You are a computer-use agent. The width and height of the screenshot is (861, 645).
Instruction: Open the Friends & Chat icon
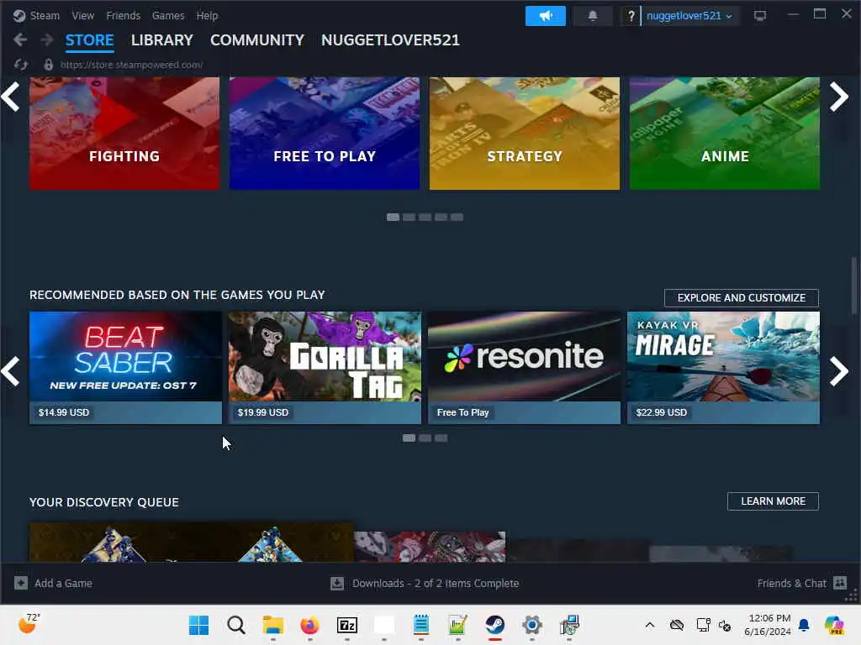tap(840, 583)
